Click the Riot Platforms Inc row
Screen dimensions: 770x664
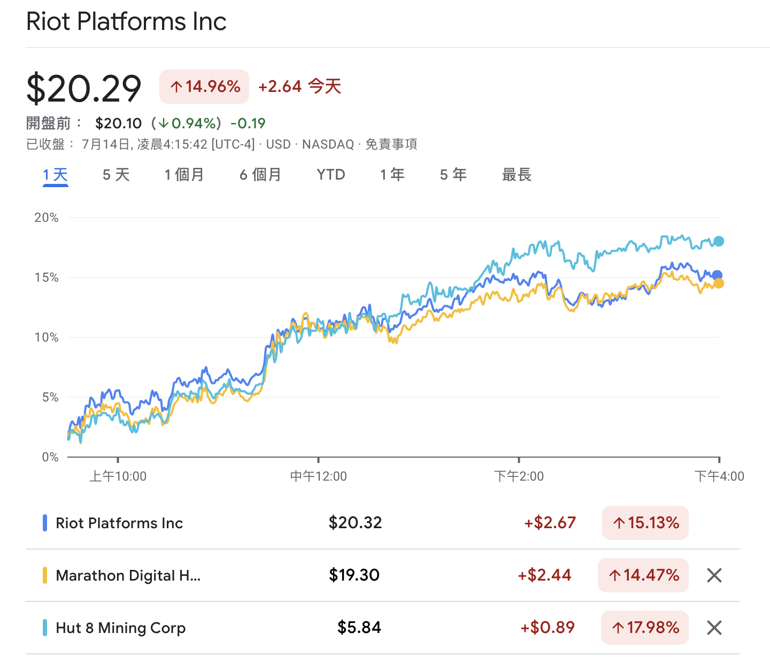coord(119,523)
